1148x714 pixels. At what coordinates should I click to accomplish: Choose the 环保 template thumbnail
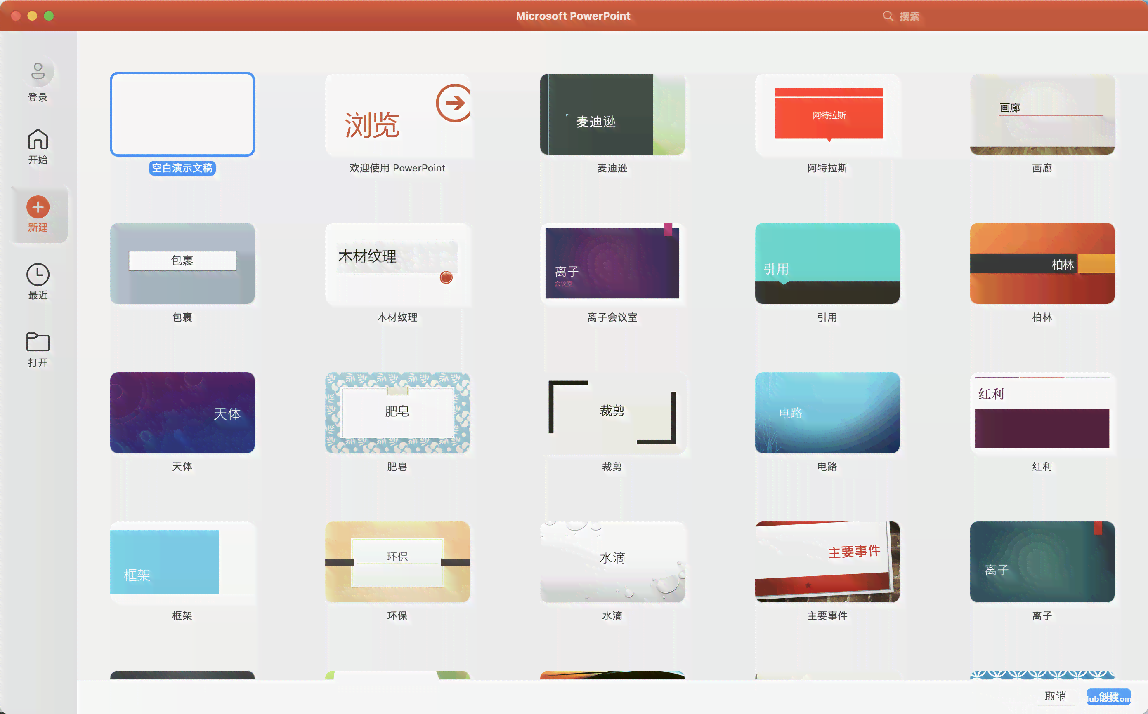pyautogui.click(x=397, y=561)
